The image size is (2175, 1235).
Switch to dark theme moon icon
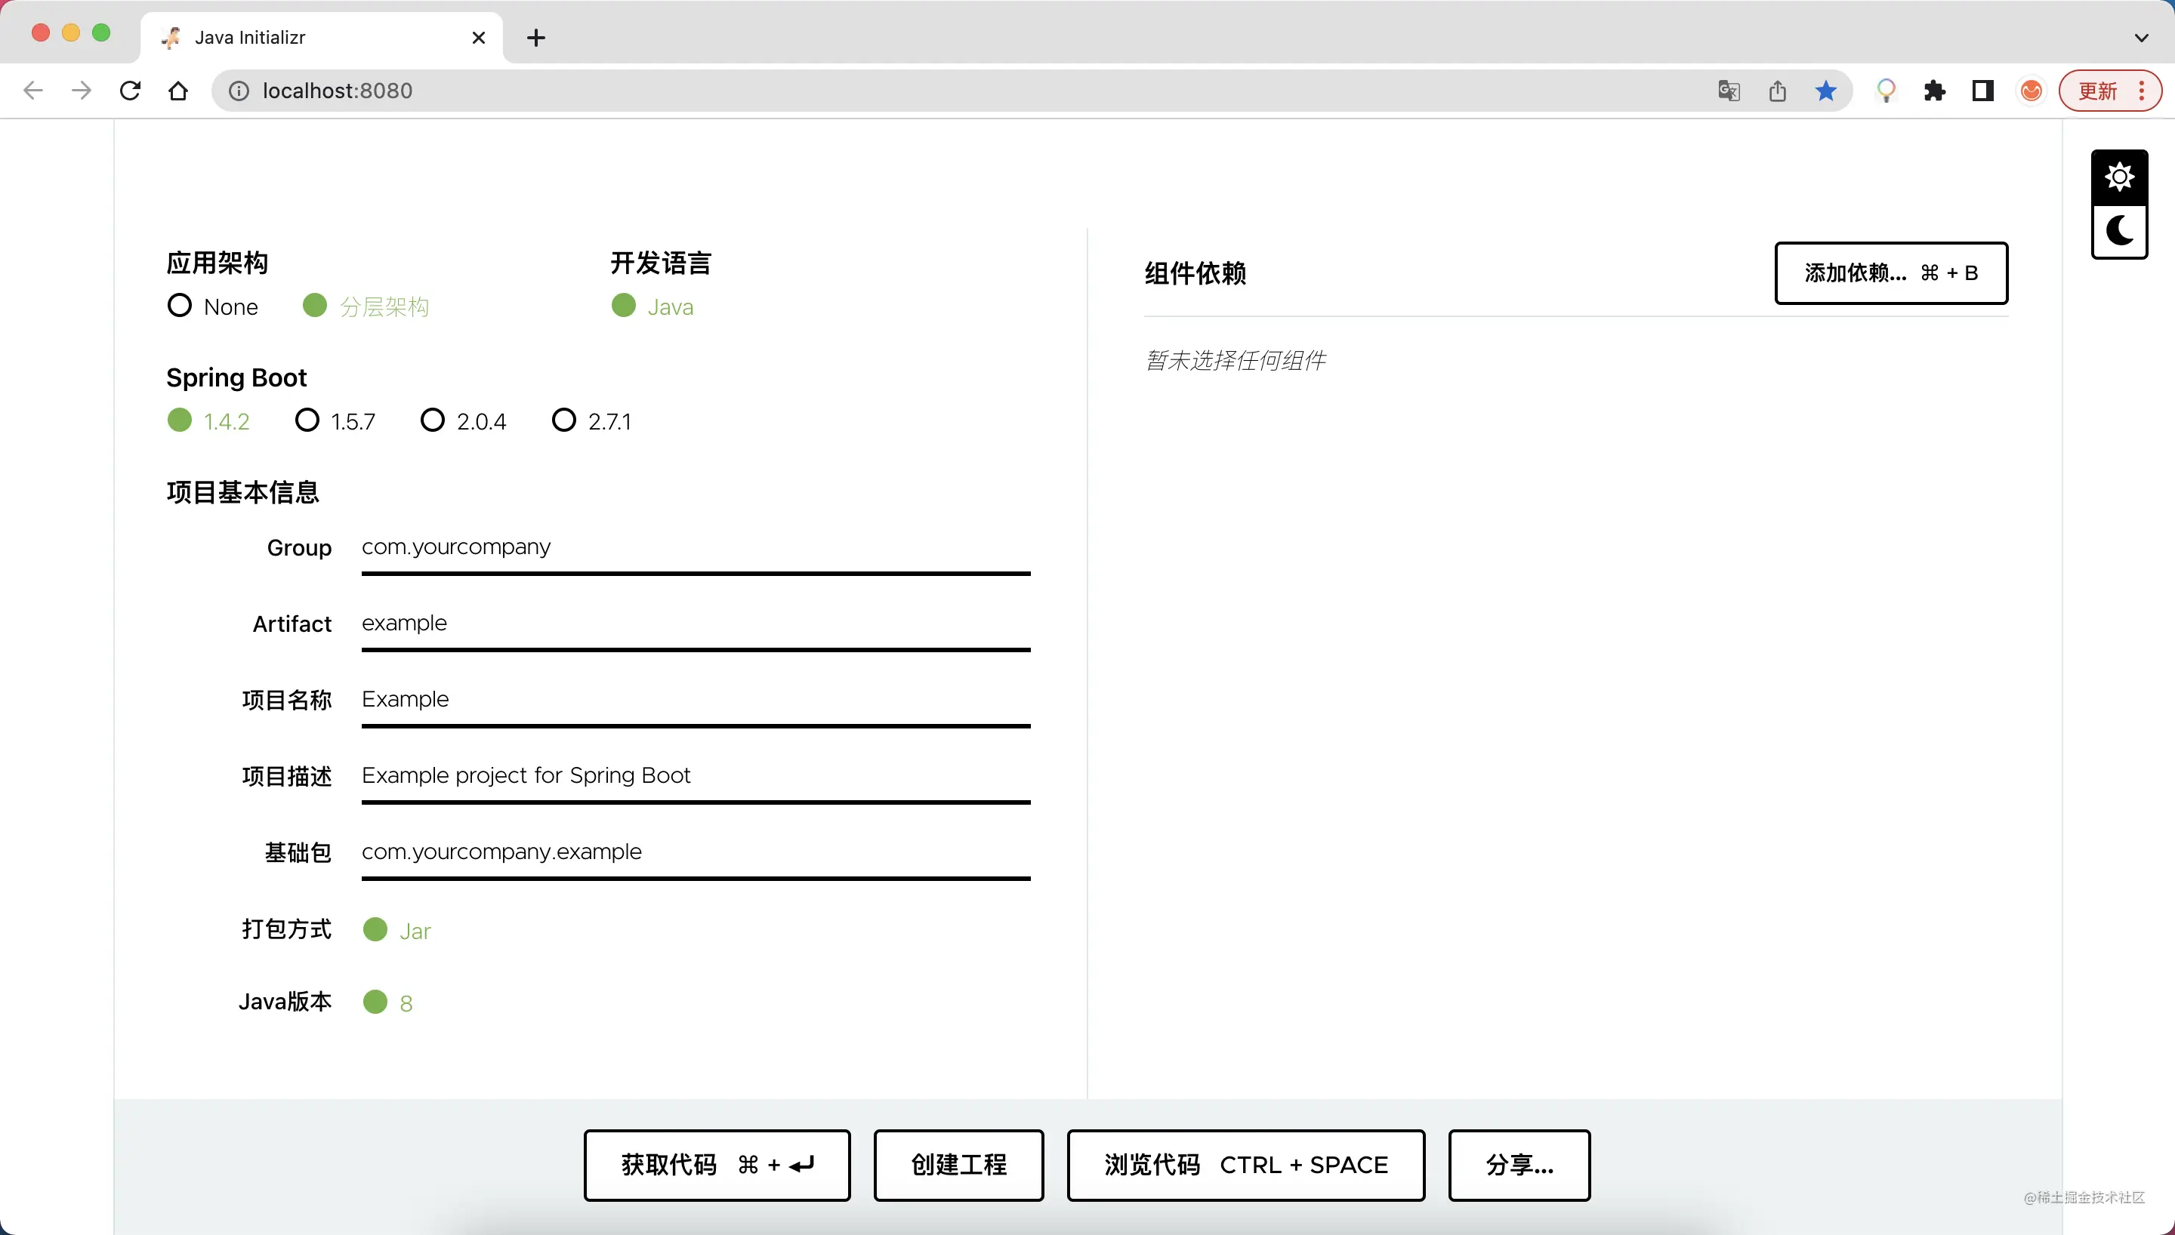coord(2119,231)
